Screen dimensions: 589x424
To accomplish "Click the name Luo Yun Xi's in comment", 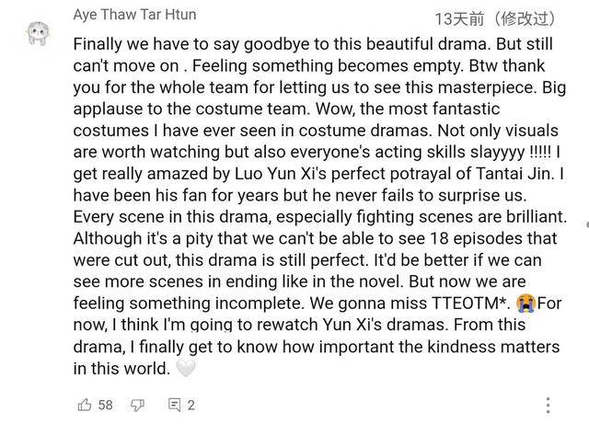I will point(281,174).
